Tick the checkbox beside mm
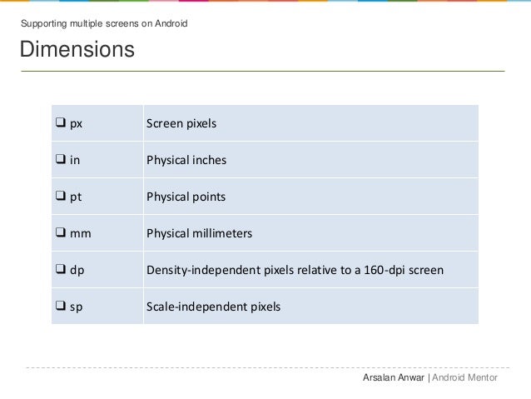 [x=61, y=234]
